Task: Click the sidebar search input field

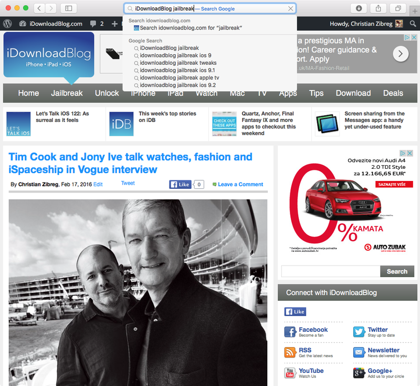Action: click(x=331, y=271)
